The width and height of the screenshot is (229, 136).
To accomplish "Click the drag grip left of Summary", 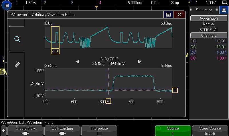I will coord(191,10).
